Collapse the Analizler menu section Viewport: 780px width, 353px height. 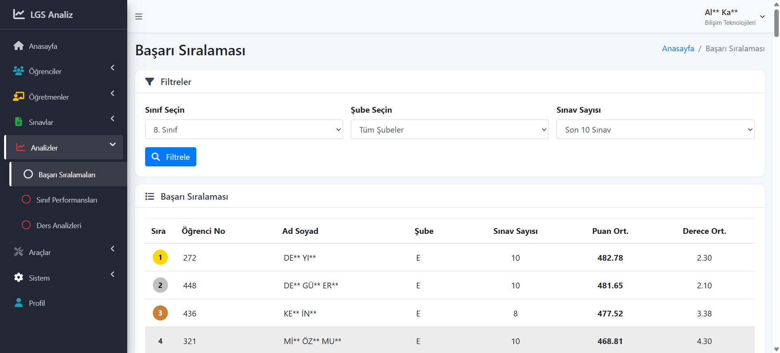point(113,145)
